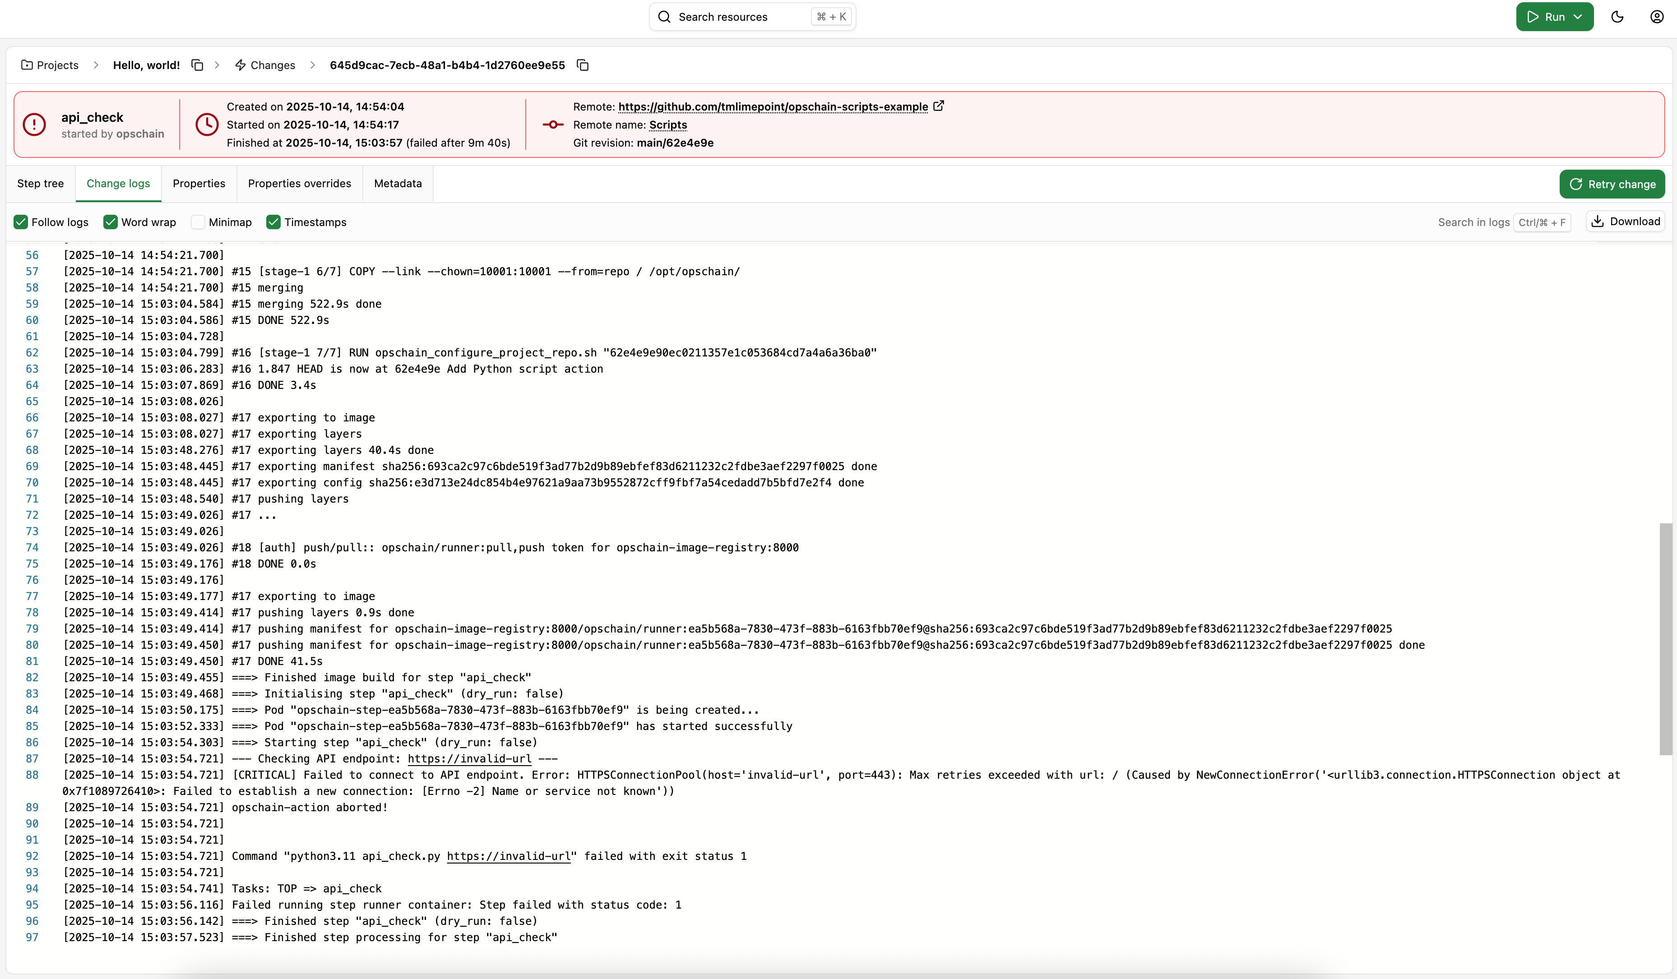
Task: Open the opschain-scripts-example GitHub link
Action: pyautogui.click(x=772, y=106)
